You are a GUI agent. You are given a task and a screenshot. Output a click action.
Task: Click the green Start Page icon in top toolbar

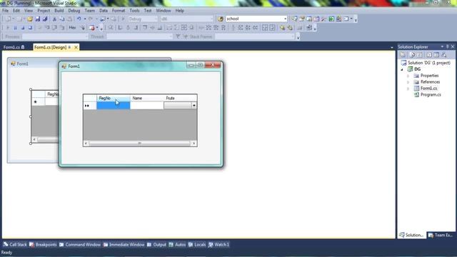pyautogui.click(x=331, y=19)
